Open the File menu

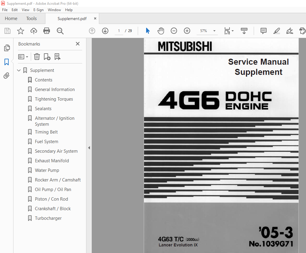click(x=5, y=10)
